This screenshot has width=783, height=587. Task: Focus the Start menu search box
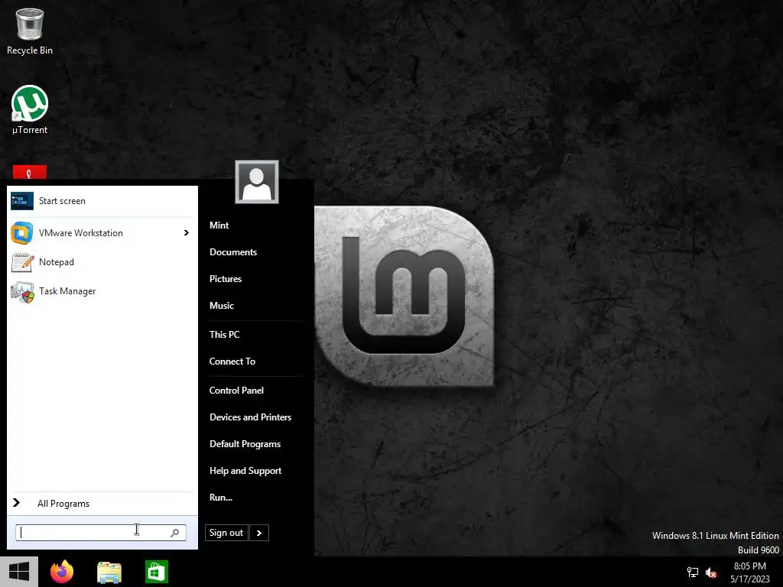tap(101, 533)
